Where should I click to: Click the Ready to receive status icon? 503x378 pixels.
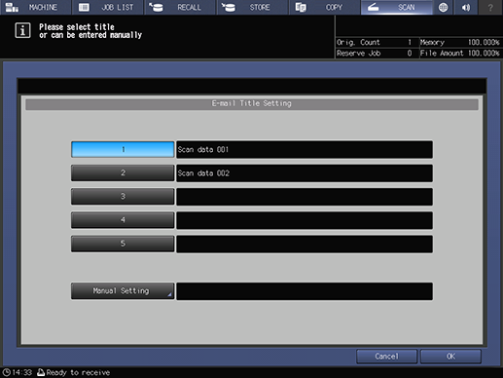coord(41,372)
